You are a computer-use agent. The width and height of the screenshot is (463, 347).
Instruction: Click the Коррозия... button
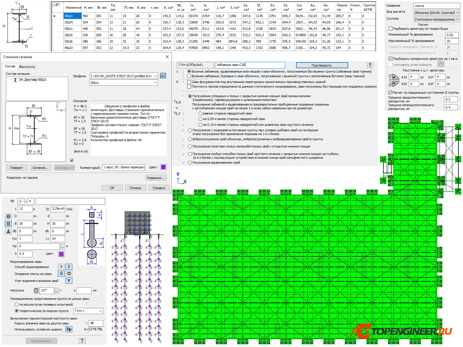[x=156, y=178]
